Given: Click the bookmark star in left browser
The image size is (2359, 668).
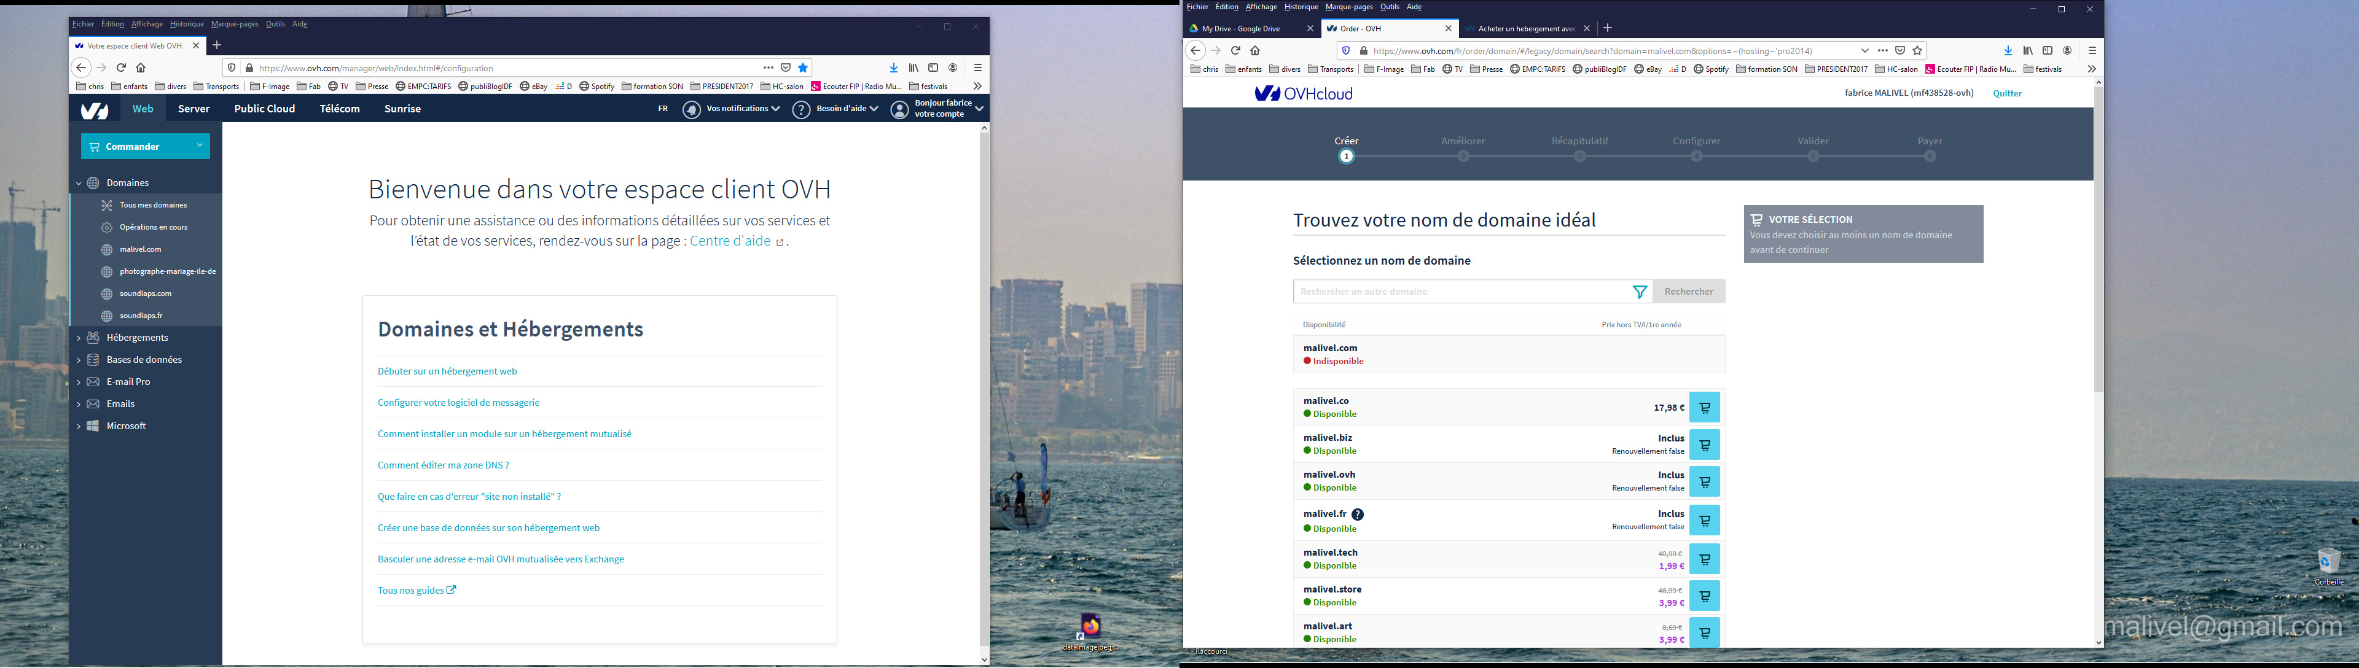Looking at the screenshot, I should pos(803,68).
